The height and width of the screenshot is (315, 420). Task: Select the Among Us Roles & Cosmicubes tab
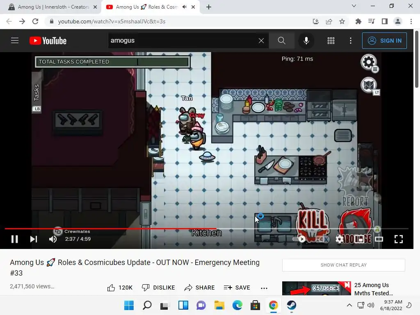[x=146, y=7]
